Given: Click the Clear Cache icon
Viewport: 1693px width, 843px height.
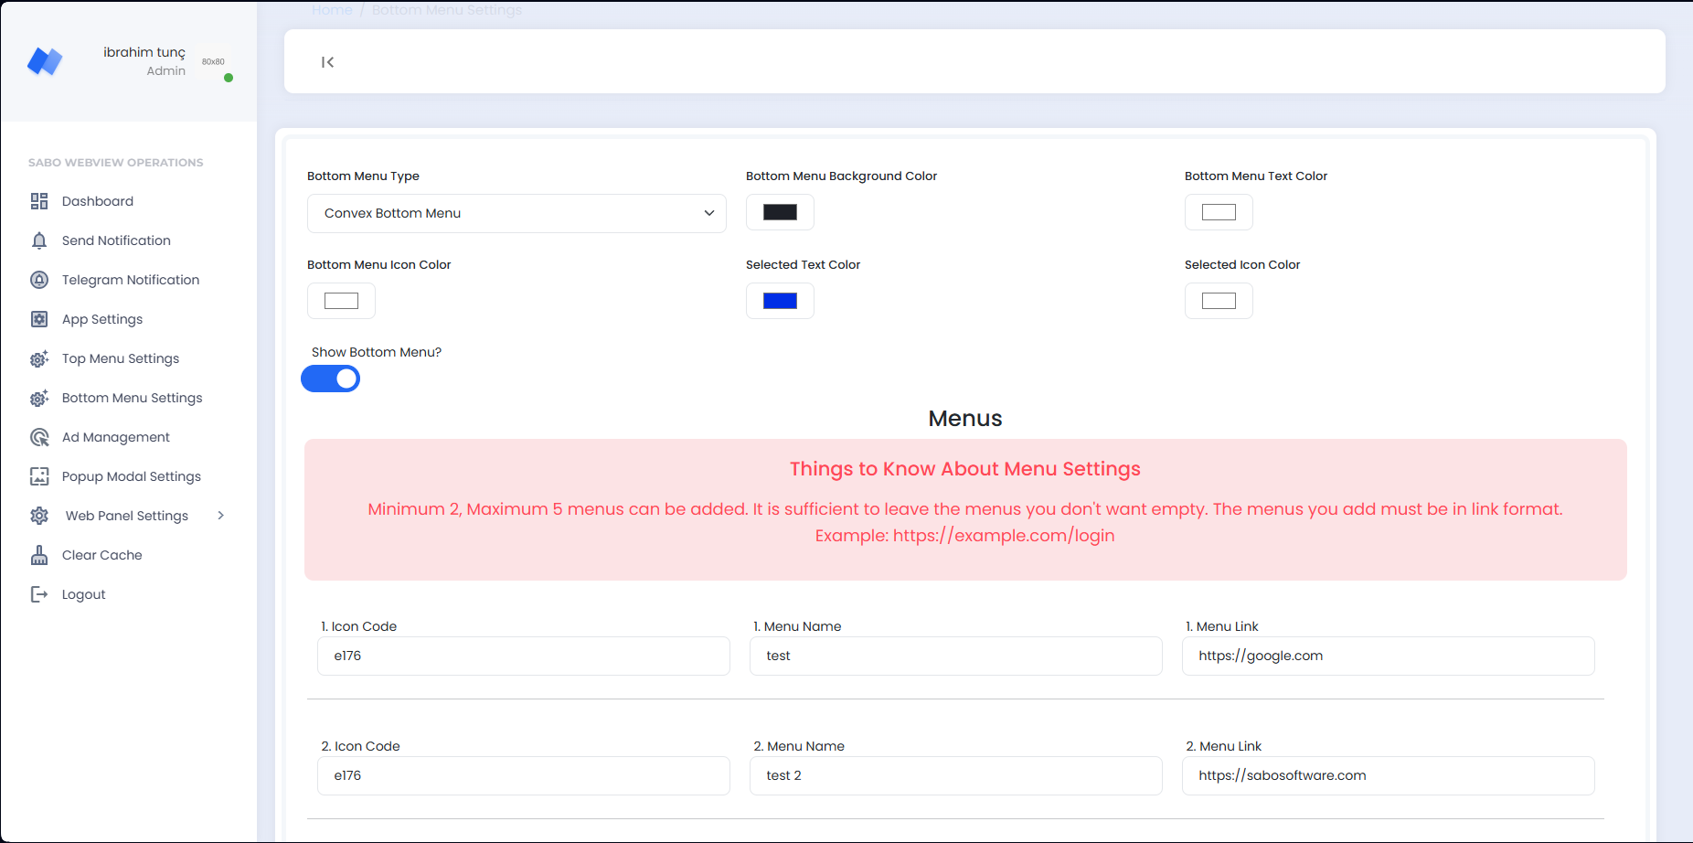Looking at the screenshot, I should pyautogui.click(x=39, y=554).
